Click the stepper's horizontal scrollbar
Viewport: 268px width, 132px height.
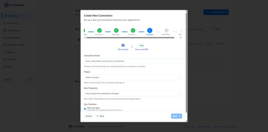(130, 38)
